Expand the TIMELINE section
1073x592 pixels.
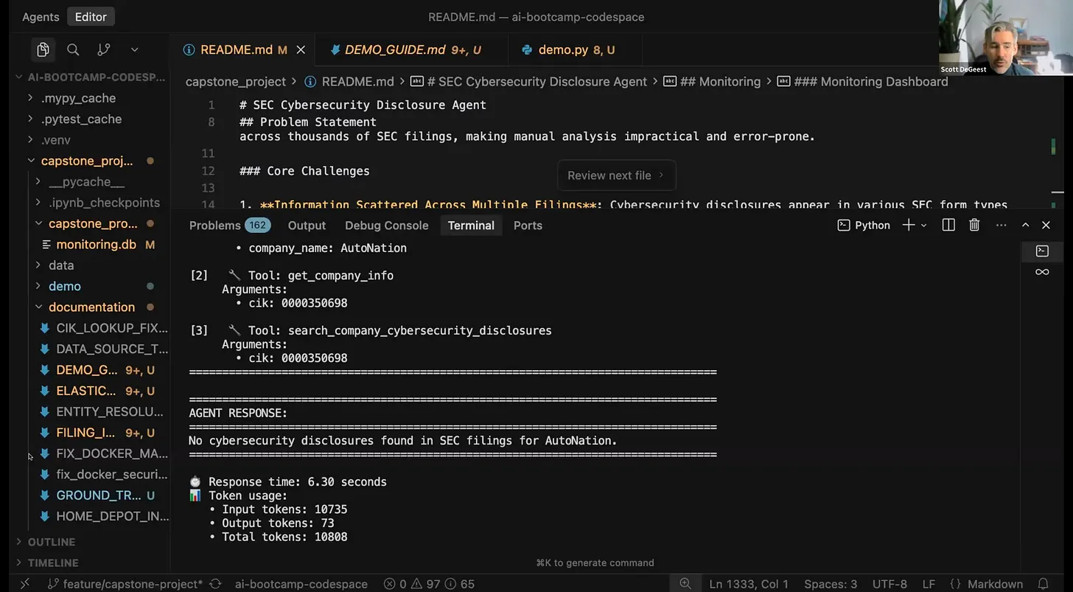[x=53, y=563]
